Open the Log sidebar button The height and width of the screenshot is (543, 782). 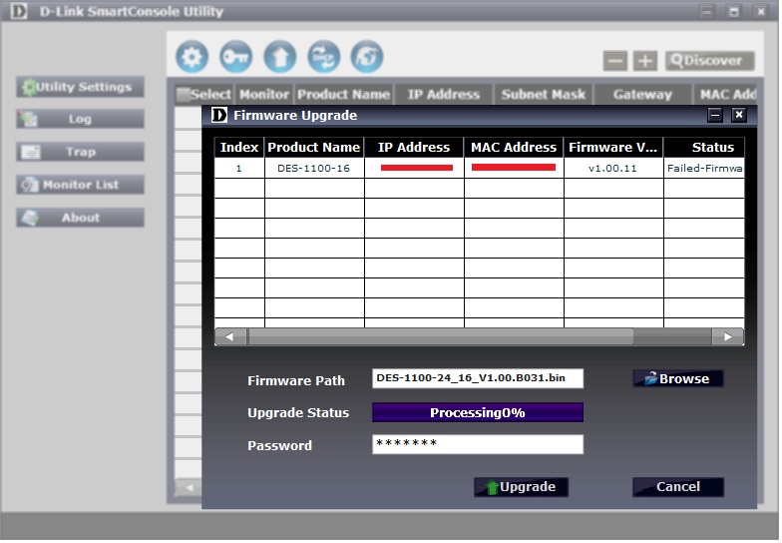pos(80,120)
